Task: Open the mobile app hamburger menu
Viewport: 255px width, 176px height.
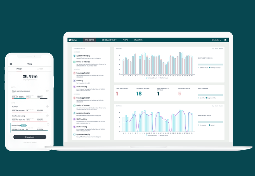Action: [x=11, y=63]
